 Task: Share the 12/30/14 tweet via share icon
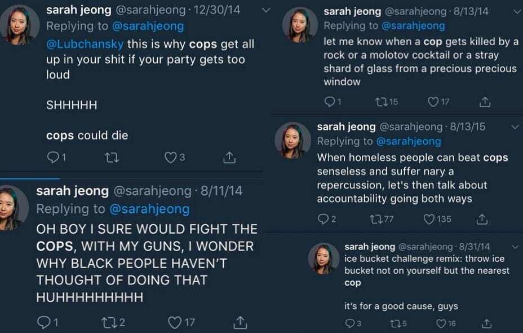(x=229, y=158)
